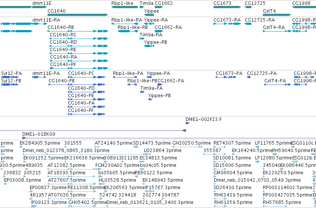Select the CG12725-RA transcript label

(x=260, y=20)
